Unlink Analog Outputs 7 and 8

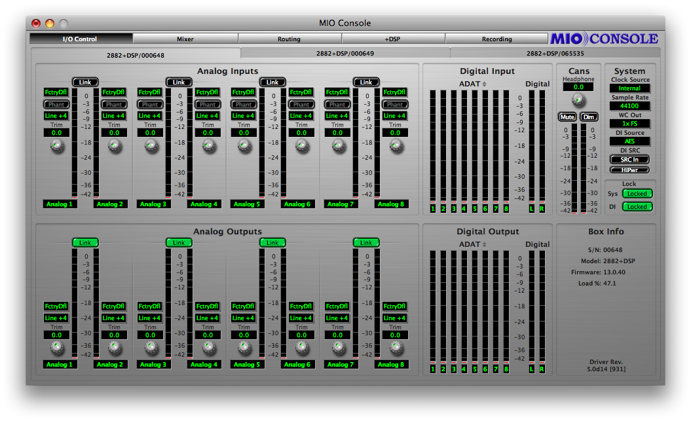[x=366, y=243]
